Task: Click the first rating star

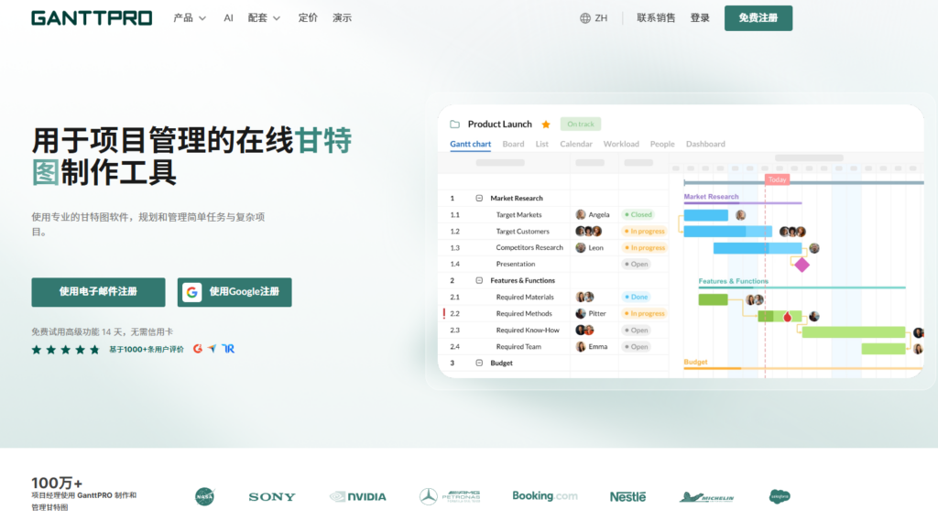Action: pos(37,350)
